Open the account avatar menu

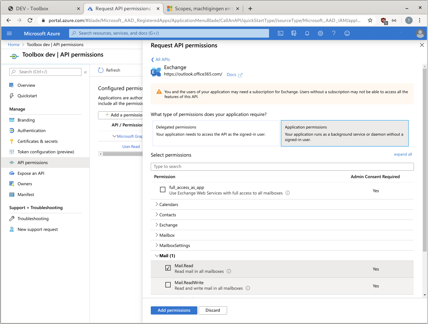point(420,33)
